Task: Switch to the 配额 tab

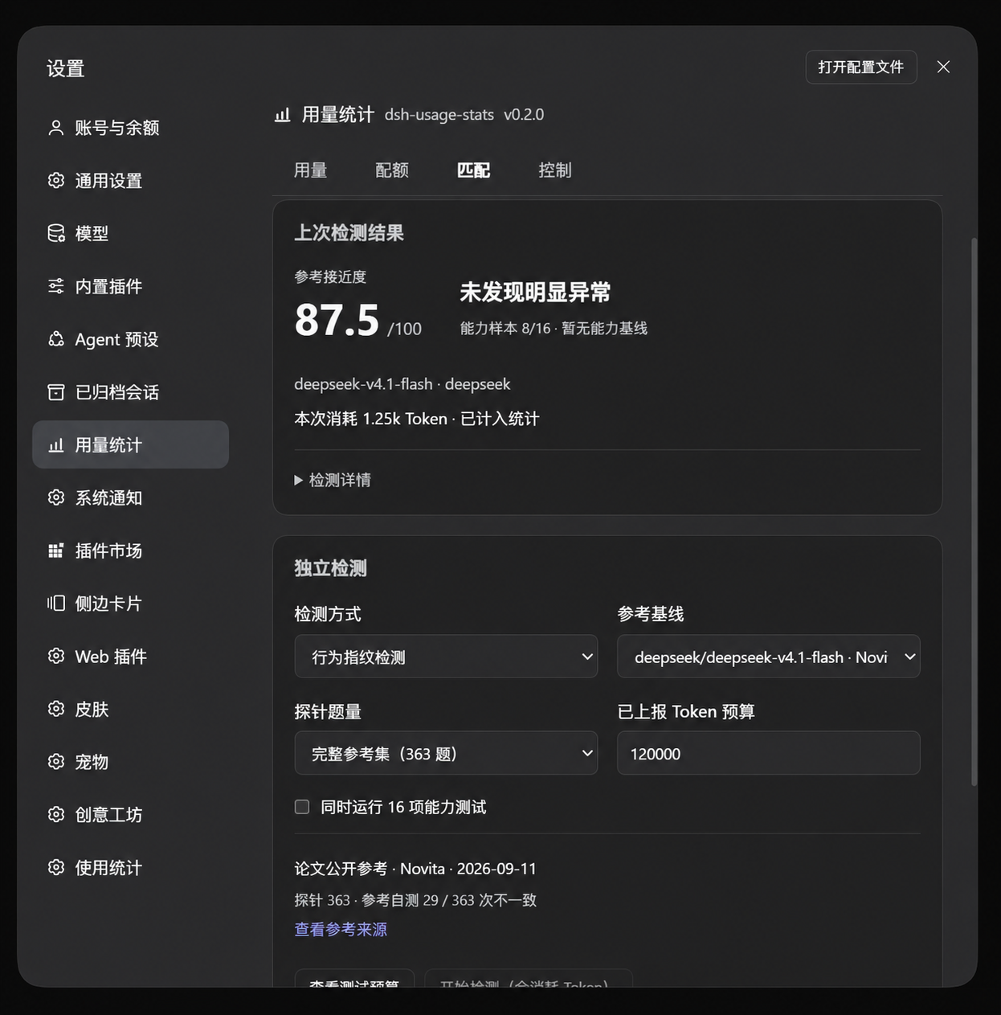Action: point(392,170)
